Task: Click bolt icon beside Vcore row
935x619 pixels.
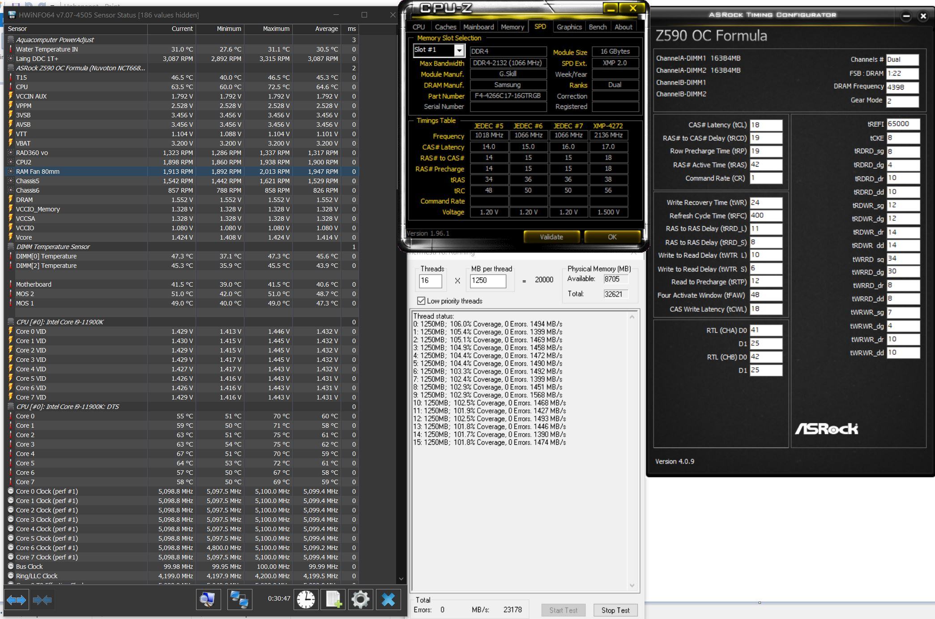Action: [x=11, y=237]
